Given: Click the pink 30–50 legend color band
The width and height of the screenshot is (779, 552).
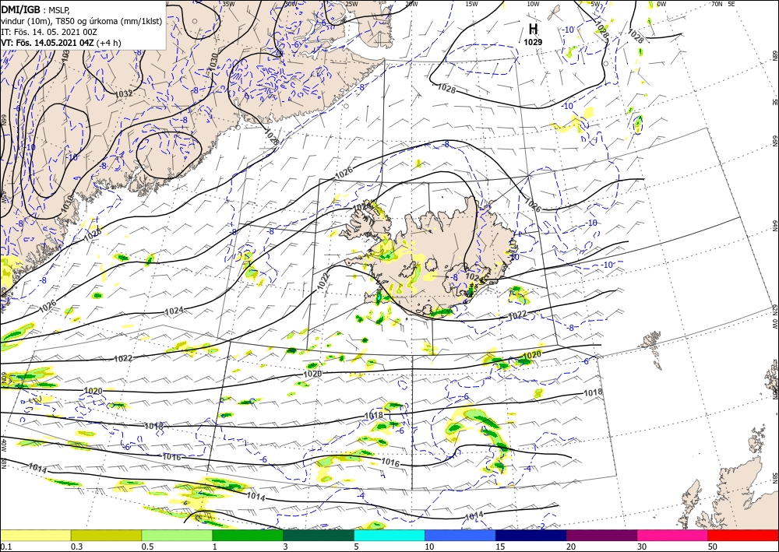Looking at the screenshot, I should [673, 535].
